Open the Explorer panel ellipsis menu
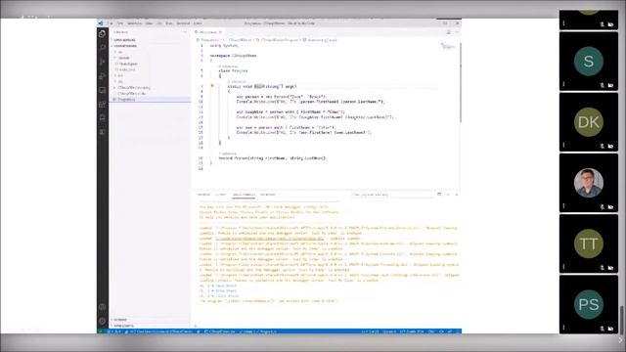 [x=185, y=32]
